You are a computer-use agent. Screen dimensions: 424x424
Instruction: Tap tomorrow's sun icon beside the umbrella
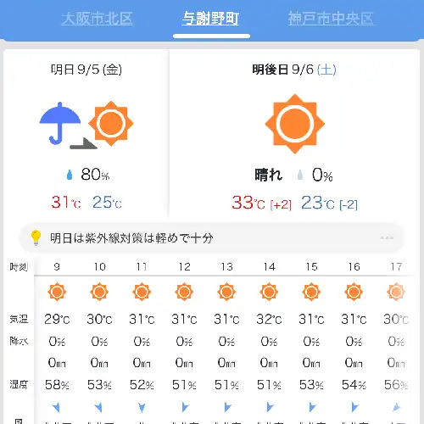coord(111,123)
